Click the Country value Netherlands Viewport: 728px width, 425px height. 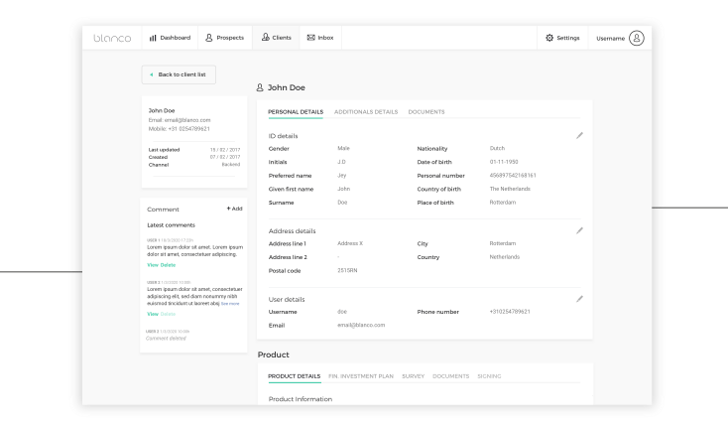point(504,256)
